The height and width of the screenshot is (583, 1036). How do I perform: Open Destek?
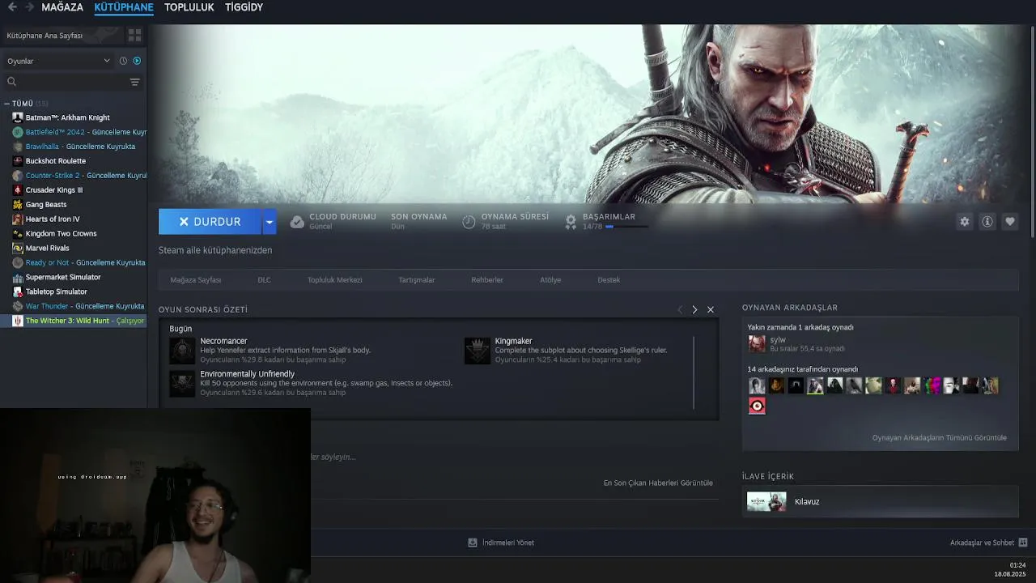click(609, 280)
